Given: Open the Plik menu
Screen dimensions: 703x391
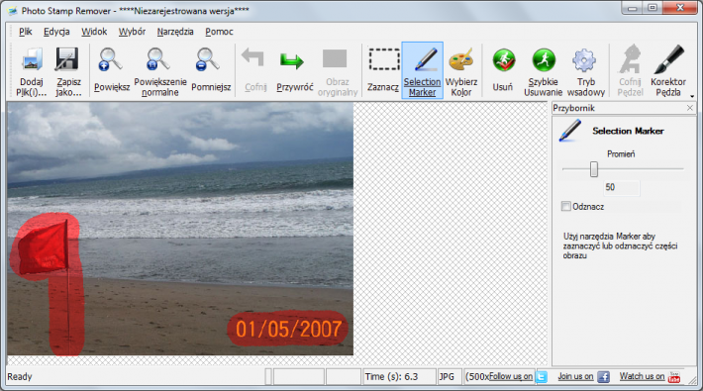Looking at the screenshot, I should (x=25, y=32).
